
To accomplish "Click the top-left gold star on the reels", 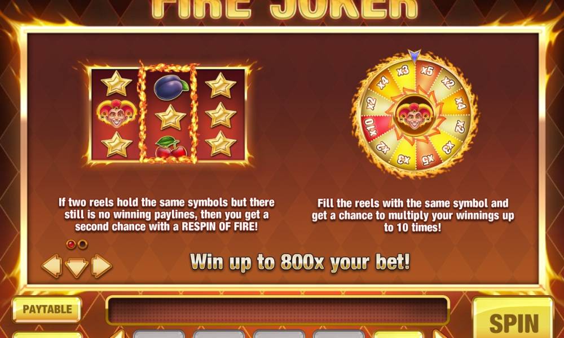I will (116, 83).
